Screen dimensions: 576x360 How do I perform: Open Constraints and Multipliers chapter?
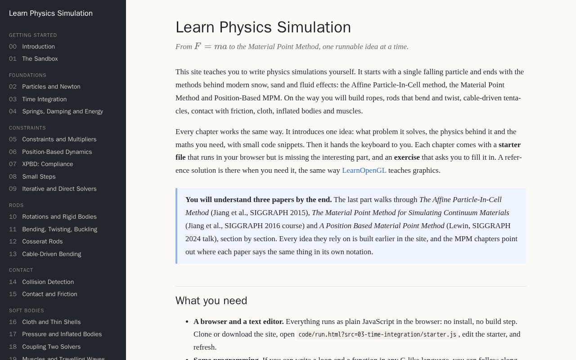53,139
